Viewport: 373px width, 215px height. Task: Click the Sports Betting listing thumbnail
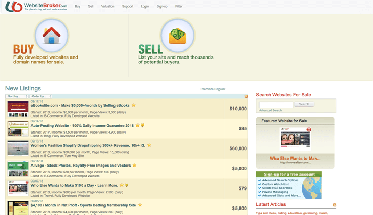coord(18,208)
